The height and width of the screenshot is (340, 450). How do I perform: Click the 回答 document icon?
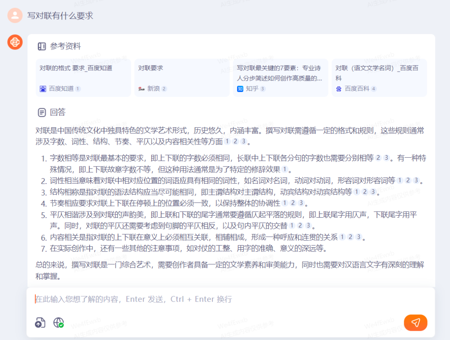tap(42, 112)
